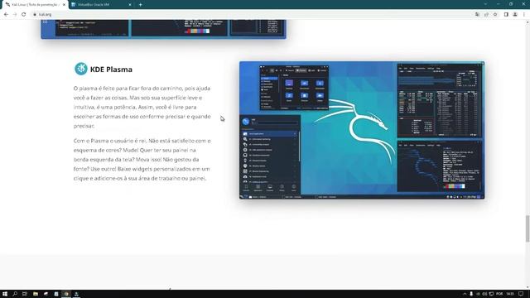Click the microphone tray icon

coord(471,294)
